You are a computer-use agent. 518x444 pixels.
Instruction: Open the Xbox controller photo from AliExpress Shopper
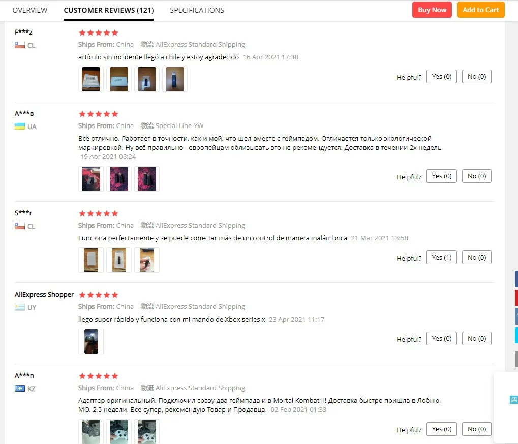click(91, 341)
